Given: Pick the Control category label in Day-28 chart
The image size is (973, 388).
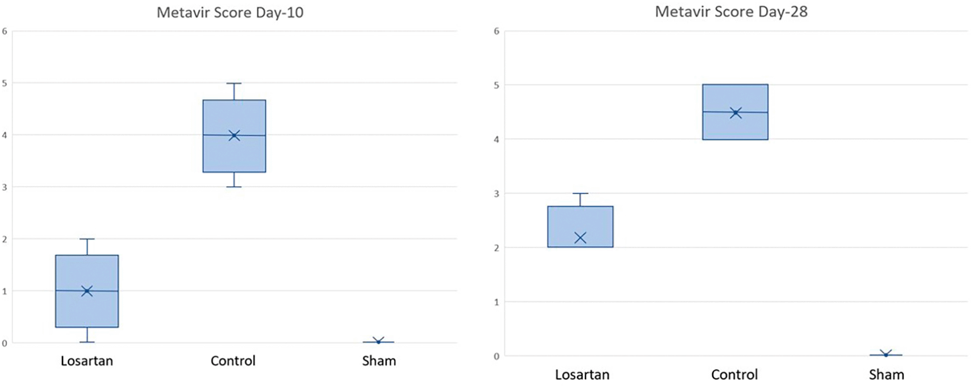Looking at the screenshot, I should [x=734, y=374].
